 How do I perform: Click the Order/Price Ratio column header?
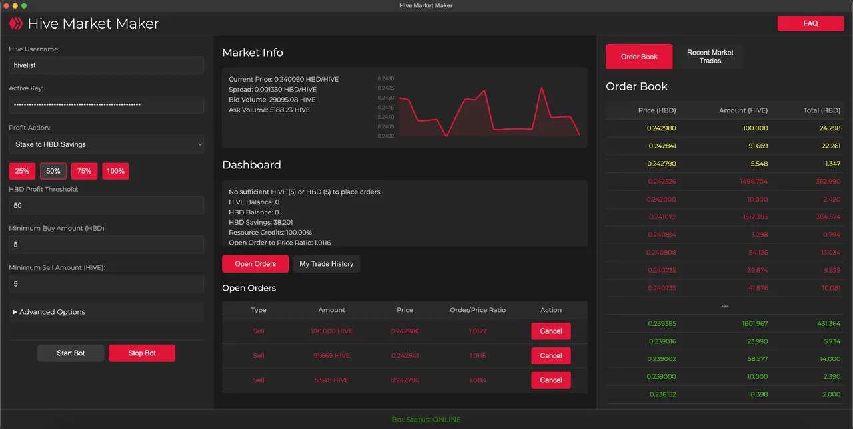(x=478, y=310)
